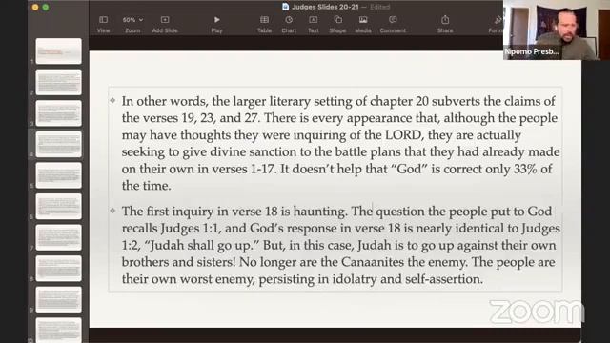This screenshot has width=610, height=343.
Task: Insert a Text box
Action: 314,24
